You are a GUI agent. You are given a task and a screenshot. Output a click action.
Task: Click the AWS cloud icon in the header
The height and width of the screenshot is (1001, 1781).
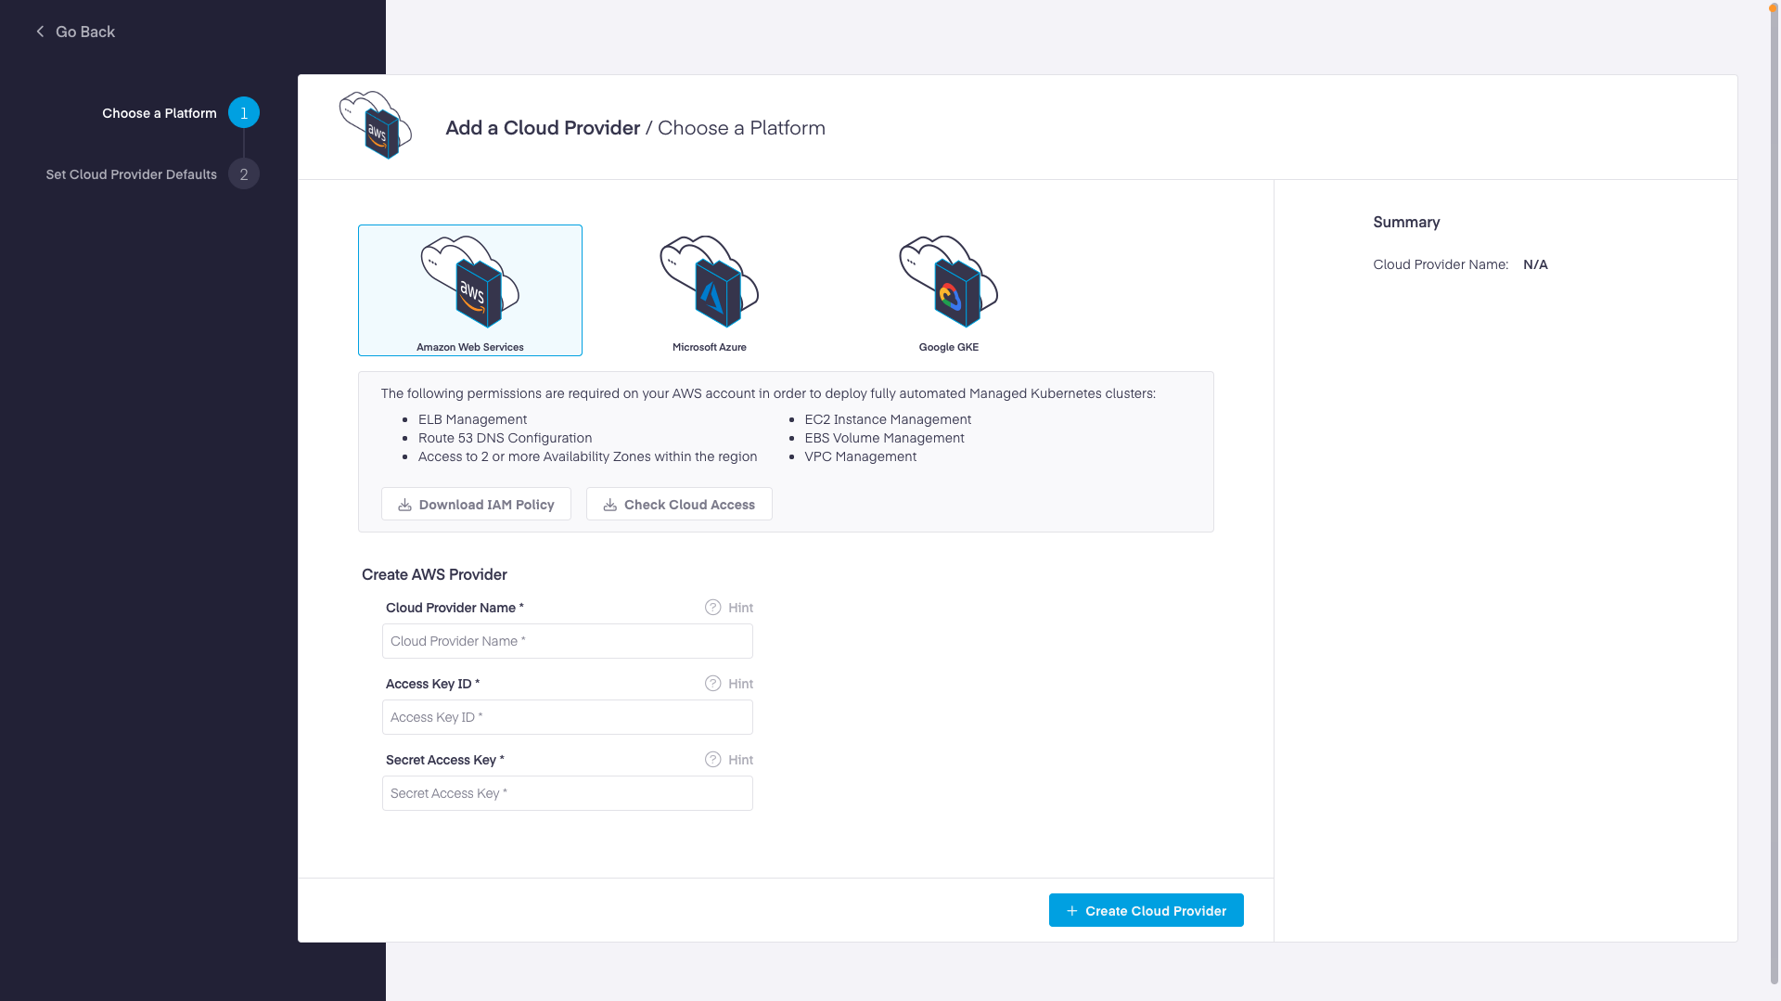tap(375, 126)
